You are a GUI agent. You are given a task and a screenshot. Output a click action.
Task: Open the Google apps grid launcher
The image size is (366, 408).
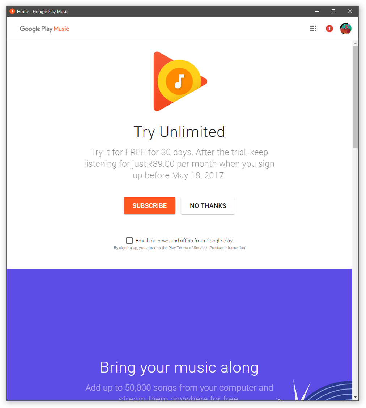click(313, 29)
